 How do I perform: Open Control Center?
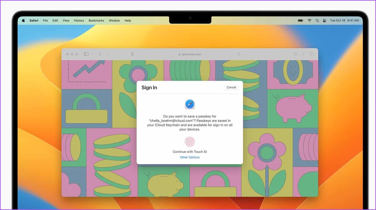coord(324,20)
